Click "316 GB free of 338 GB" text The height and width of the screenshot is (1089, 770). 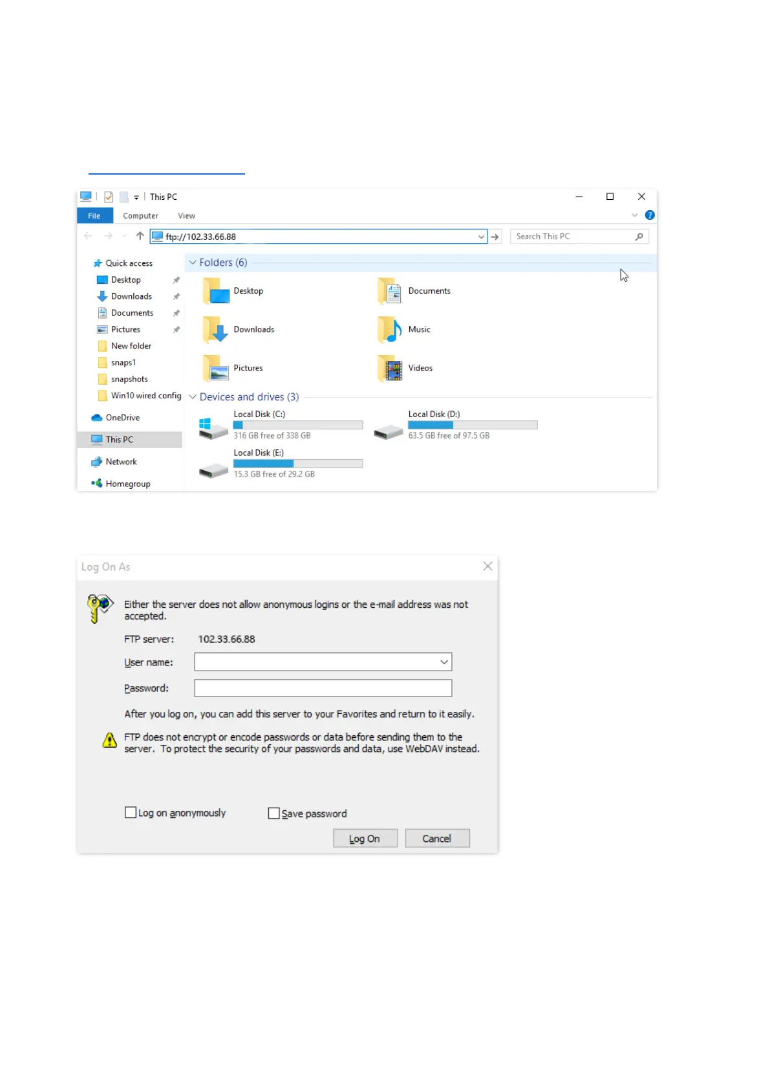coord(272,436)
